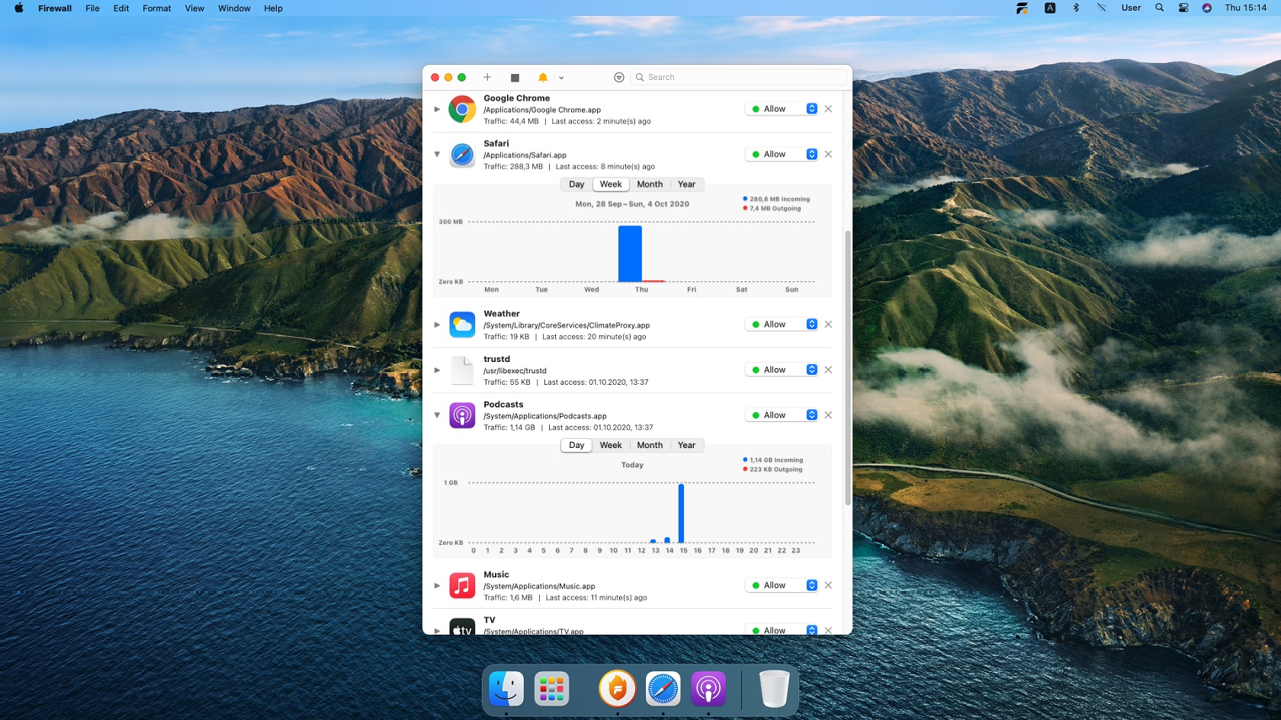Select Year tab in Safari graph

pyautogui.click(x=686, y=184)
